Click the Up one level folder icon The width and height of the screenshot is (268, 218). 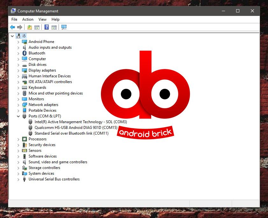pyautogui.click(x=30, y=27)
